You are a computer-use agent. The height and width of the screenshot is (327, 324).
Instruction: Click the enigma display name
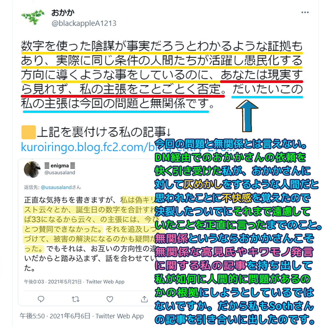coord(60,165)
